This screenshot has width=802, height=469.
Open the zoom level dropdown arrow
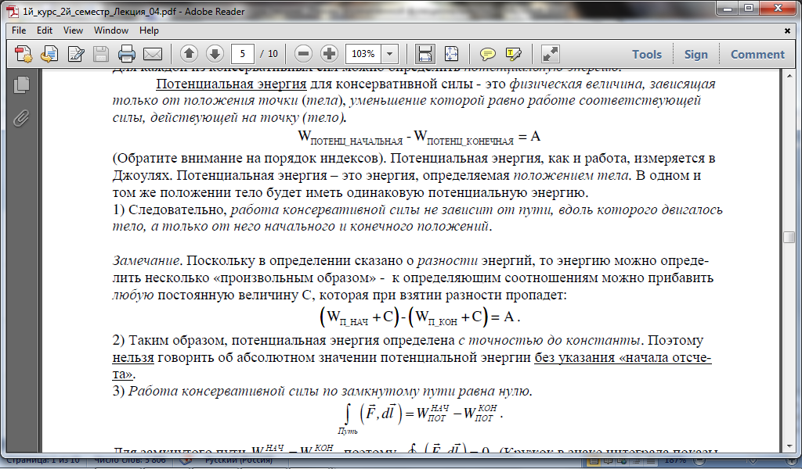coord(390,54)
